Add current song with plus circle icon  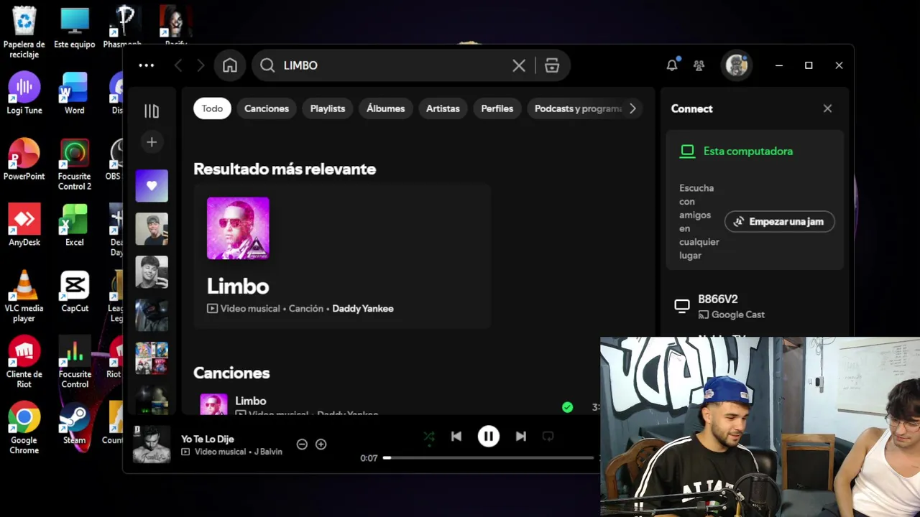point(321,444)
